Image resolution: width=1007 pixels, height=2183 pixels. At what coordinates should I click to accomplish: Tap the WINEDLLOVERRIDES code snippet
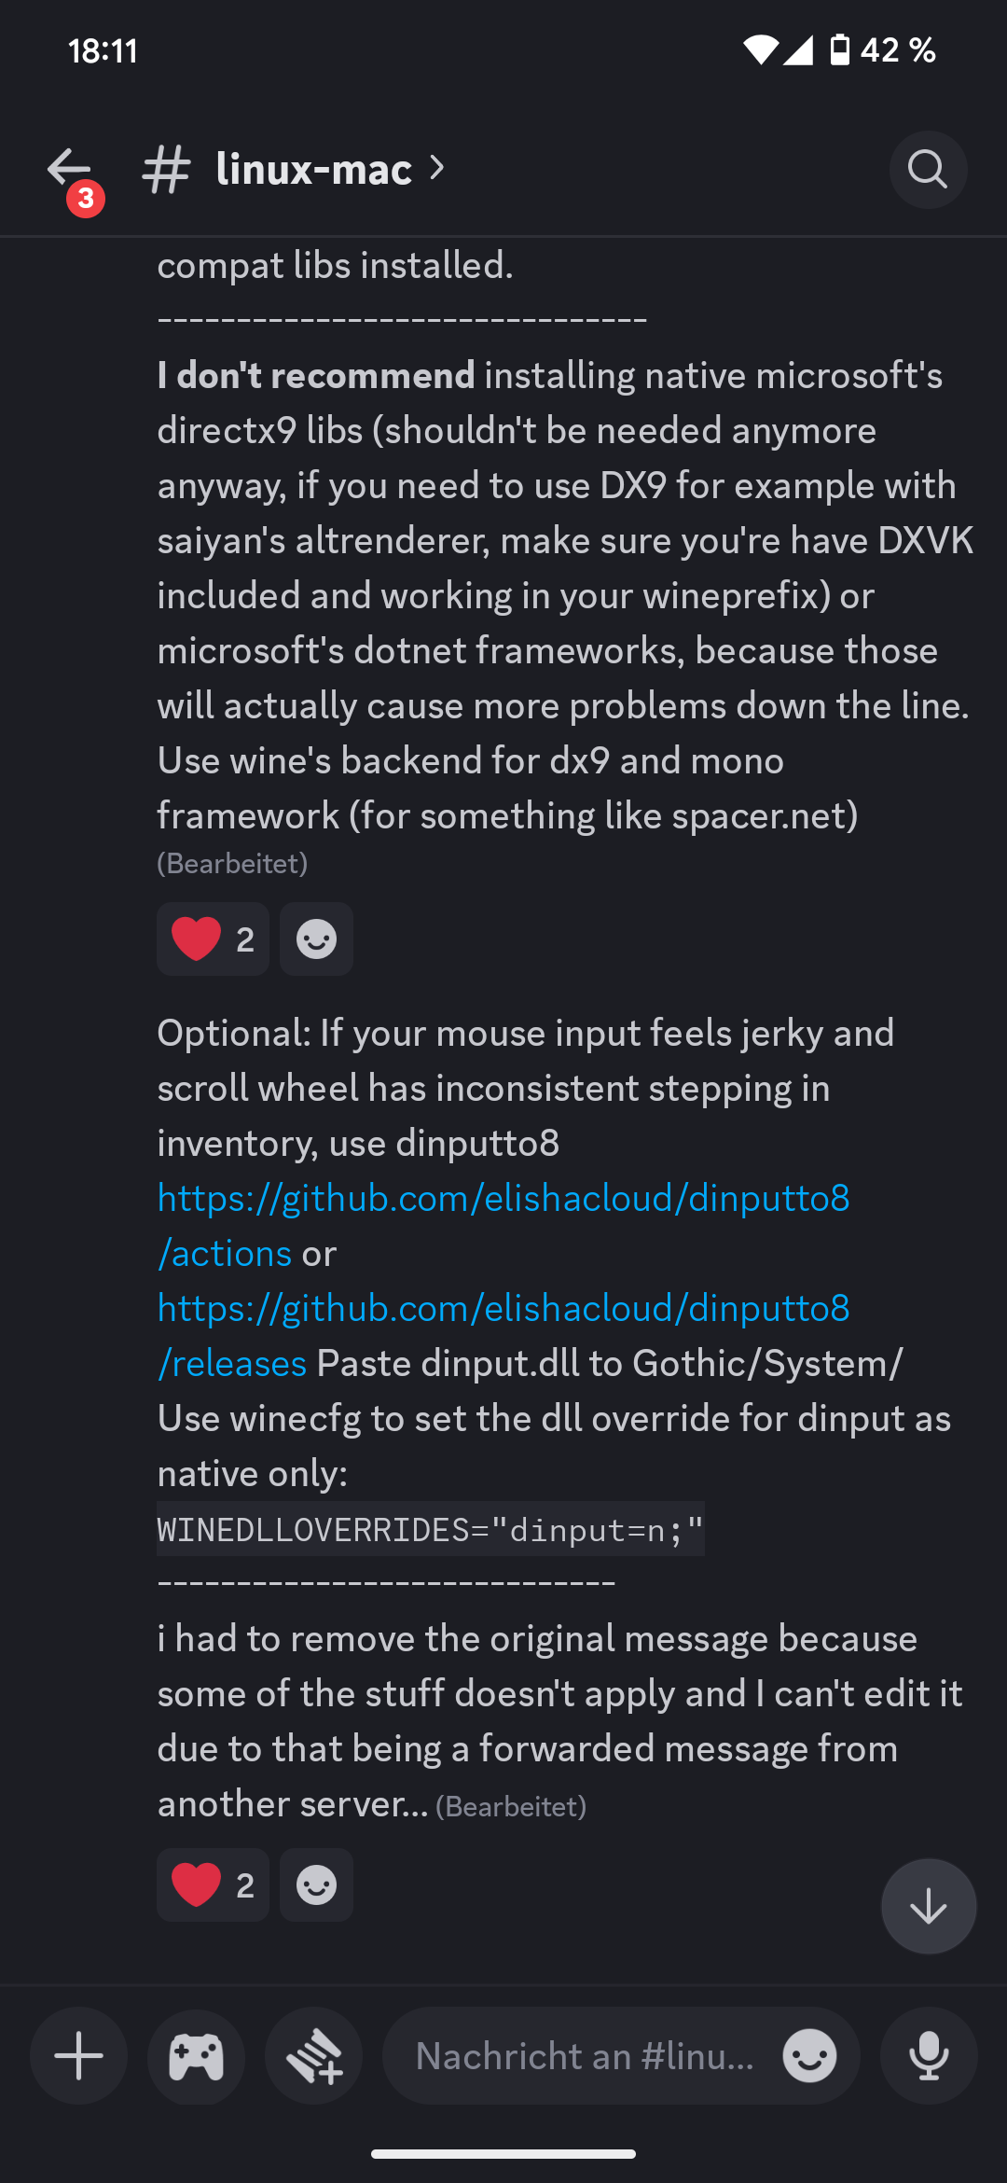pyautogui.click(x=430, y=1530)
